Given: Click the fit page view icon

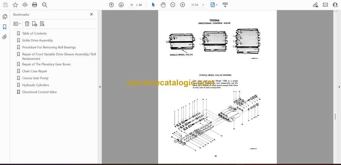Looking at the screenshot, I should tap(213, 5).
